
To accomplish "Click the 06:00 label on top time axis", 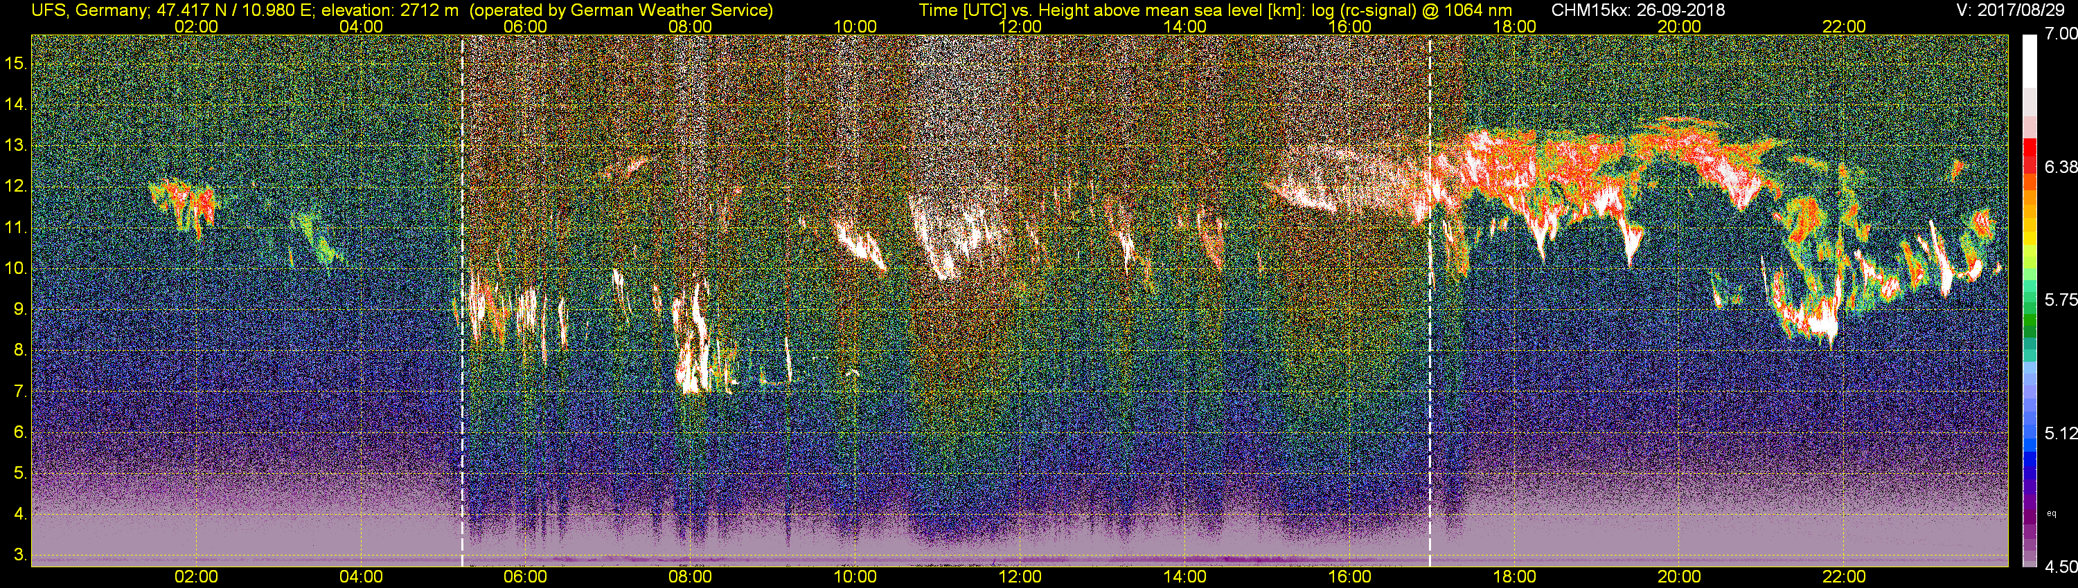I will click(526, 26).
